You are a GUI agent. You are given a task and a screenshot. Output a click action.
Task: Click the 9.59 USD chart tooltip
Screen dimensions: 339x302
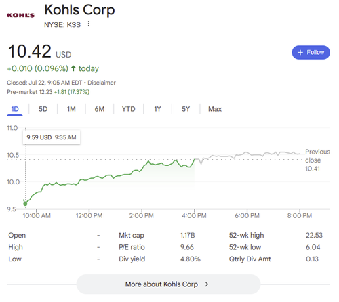coord(52,137)
